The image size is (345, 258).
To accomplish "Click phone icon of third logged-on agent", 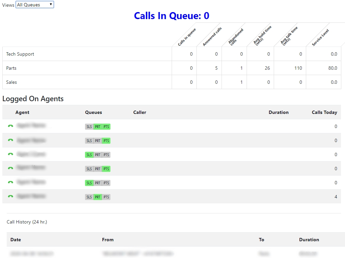I will click(x=11, y=154).
